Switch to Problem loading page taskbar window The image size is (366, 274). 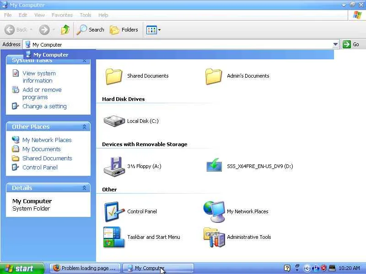click(85, 268)
